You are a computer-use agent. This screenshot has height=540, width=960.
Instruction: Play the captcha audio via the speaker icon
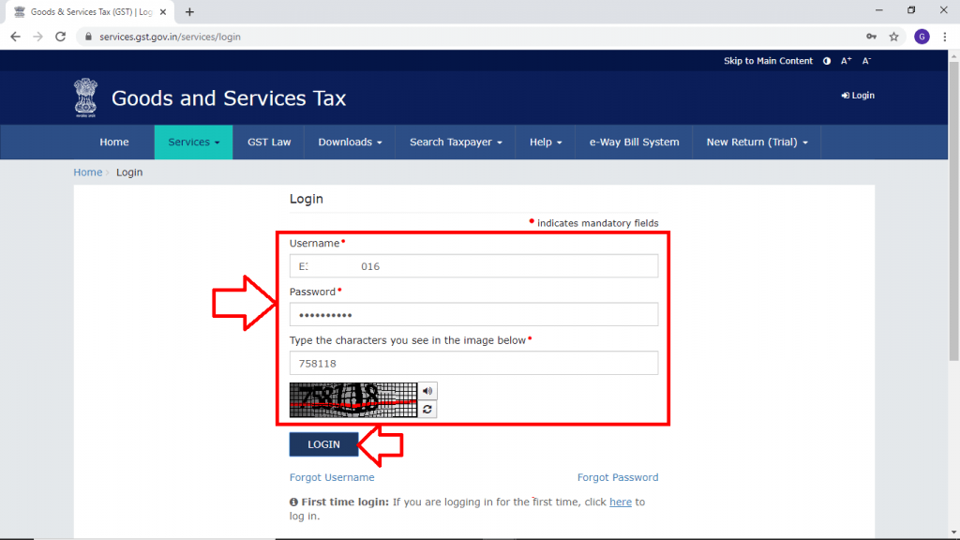427,391
